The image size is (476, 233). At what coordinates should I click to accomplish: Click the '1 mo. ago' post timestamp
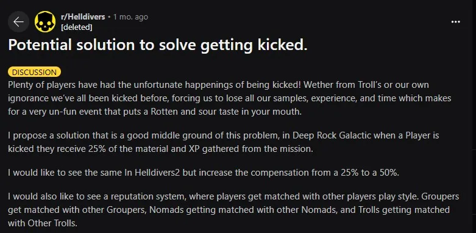[x=130, y=16]
